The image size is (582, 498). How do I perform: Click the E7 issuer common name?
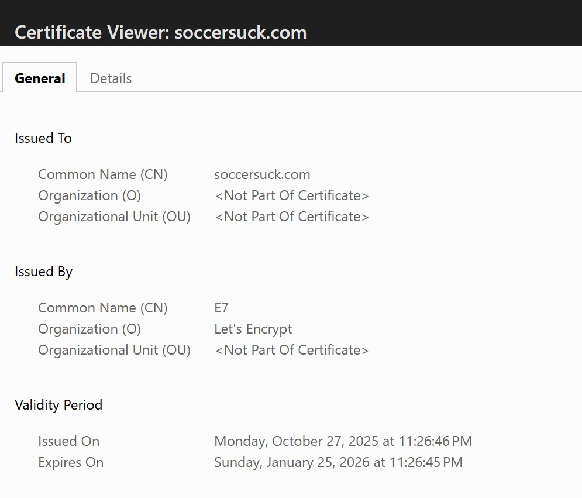pyautogui.click(x=221, y=308)
